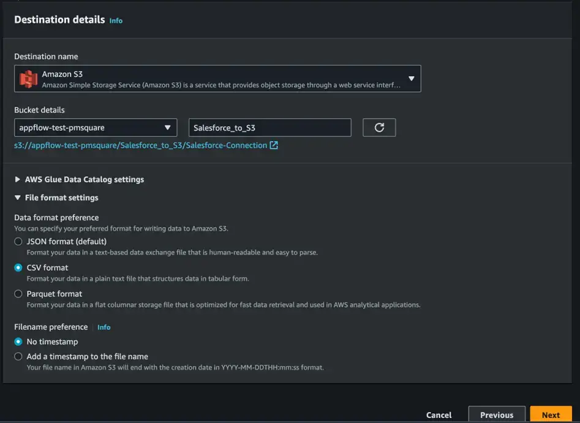Expand AWS Glue Data Catalog settings
Screen dimensions: 580x423
79,179
